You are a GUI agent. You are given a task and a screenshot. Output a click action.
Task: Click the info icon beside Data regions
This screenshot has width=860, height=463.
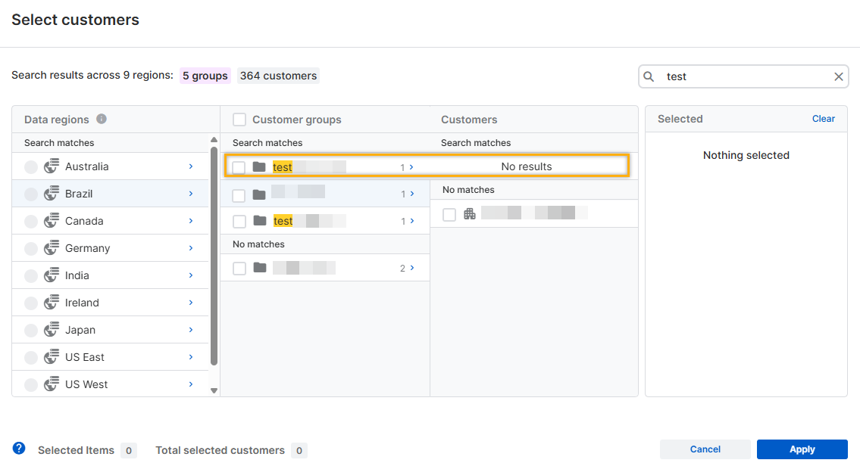pyautogui.click(x=102, y=119)
